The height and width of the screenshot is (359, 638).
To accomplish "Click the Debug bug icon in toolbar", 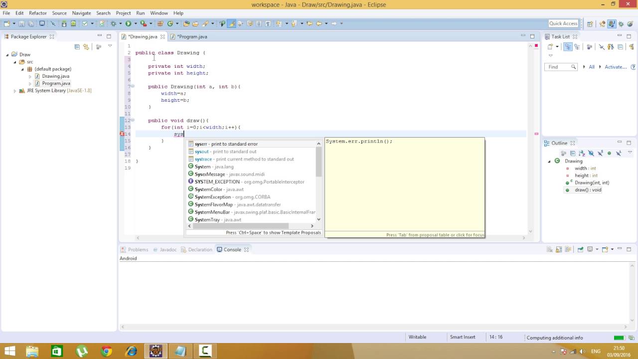I will [114, 23].
